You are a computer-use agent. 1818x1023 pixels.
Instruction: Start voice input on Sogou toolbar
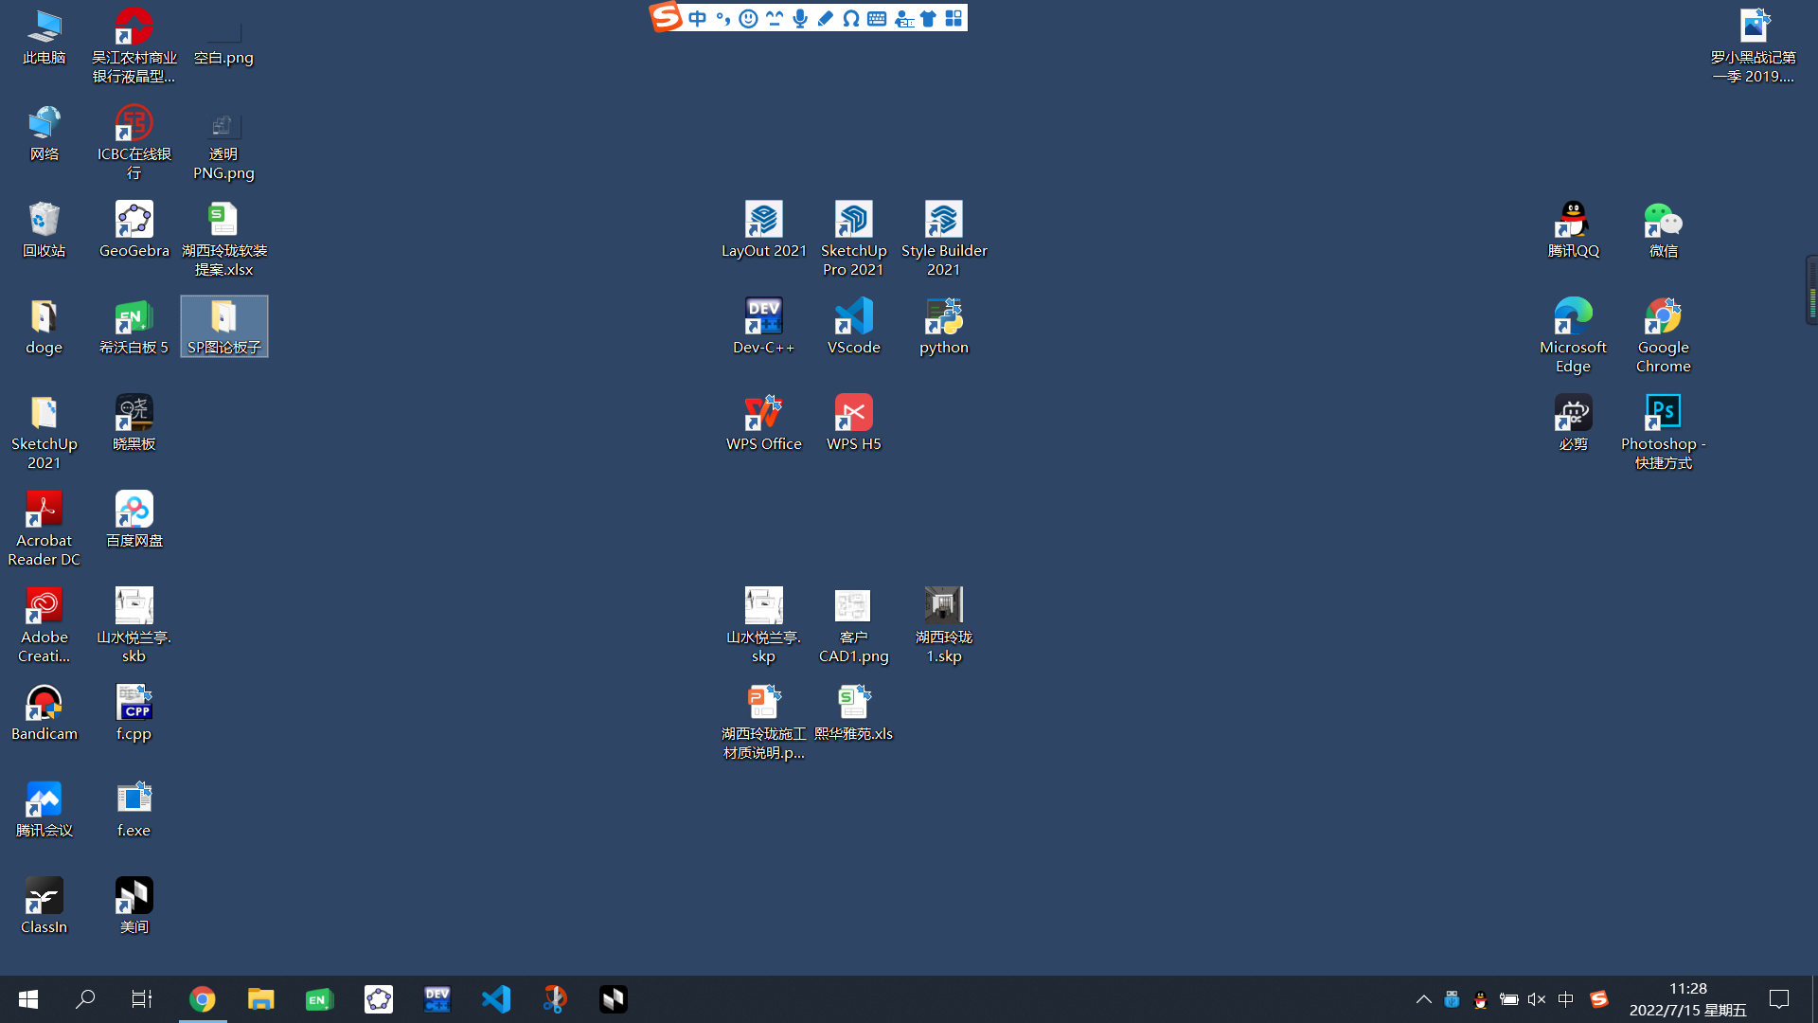coord(800,18)
